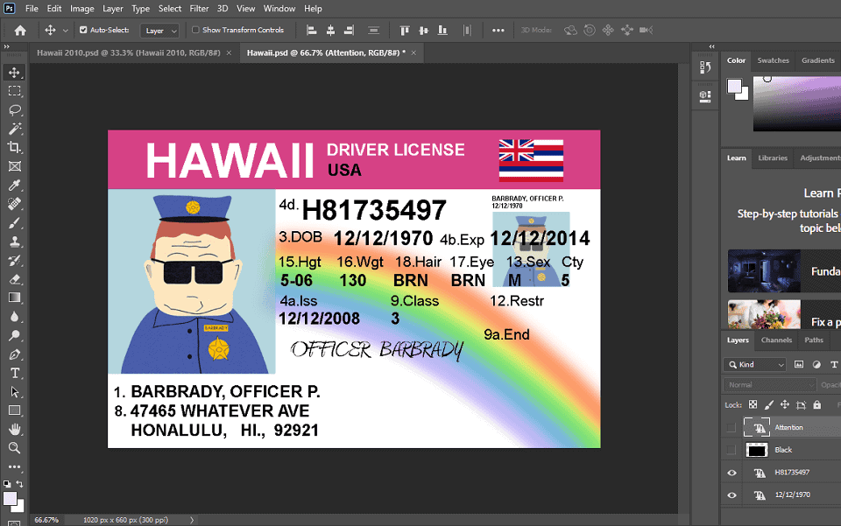Select the Move tool
Image resolution: width=841 pixels, height=526 pixels.
15,73
